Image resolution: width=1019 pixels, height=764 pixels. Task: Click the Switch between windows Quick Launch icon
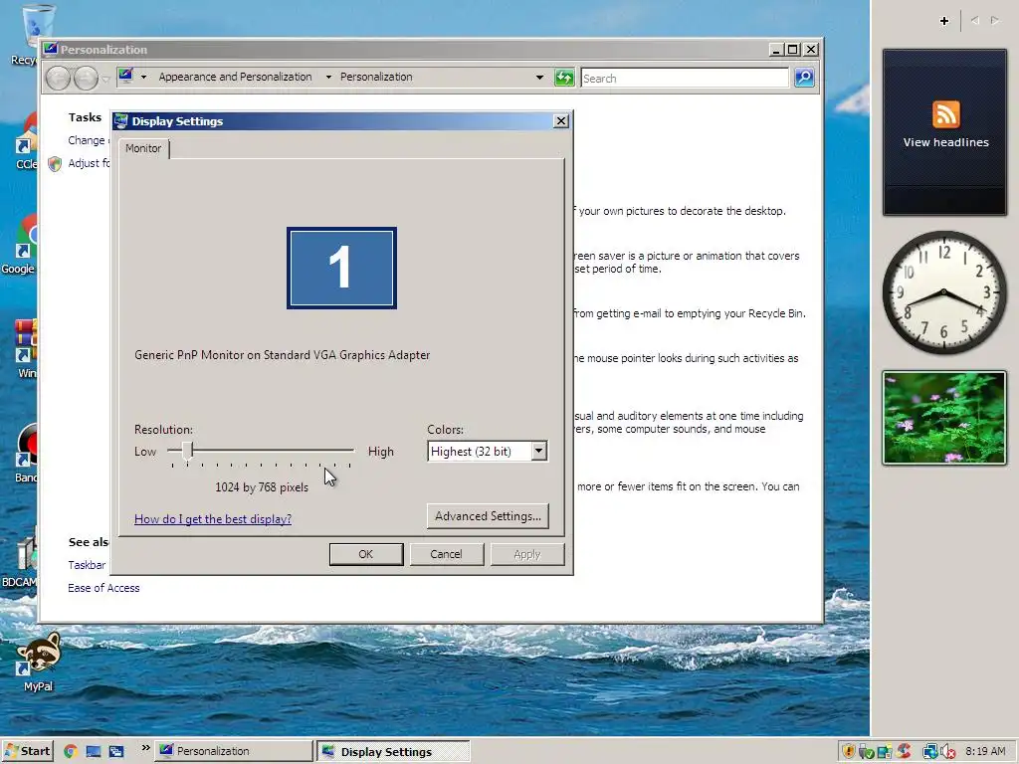(x=116, y=752)
